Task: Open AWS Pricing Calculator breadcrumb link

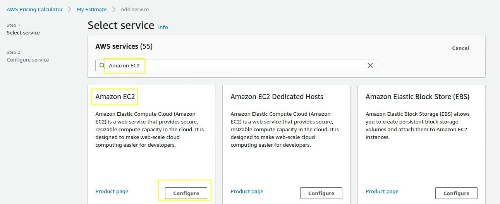Action: click(34, 9)
